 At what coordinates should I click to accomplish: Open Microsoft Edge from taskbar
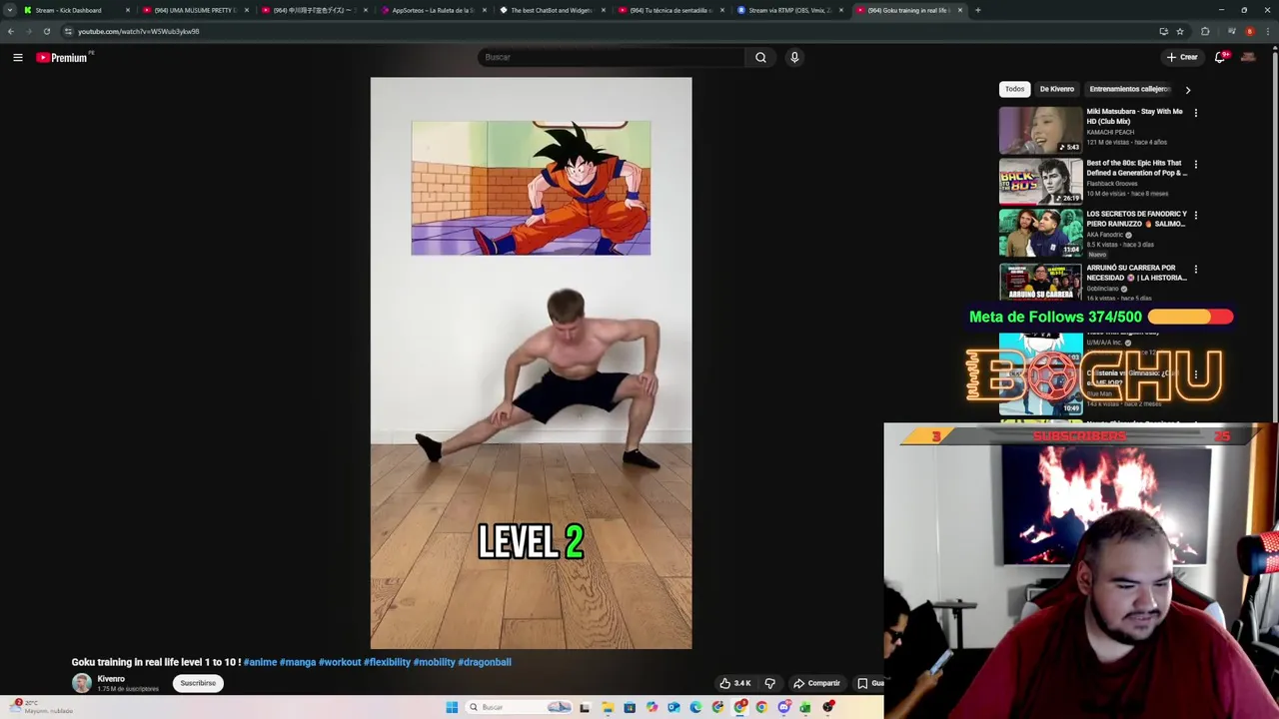click(x=695, y=707)
